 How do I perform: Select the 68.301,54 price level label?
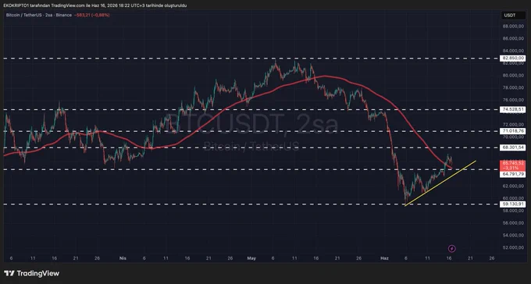point(513,147)
